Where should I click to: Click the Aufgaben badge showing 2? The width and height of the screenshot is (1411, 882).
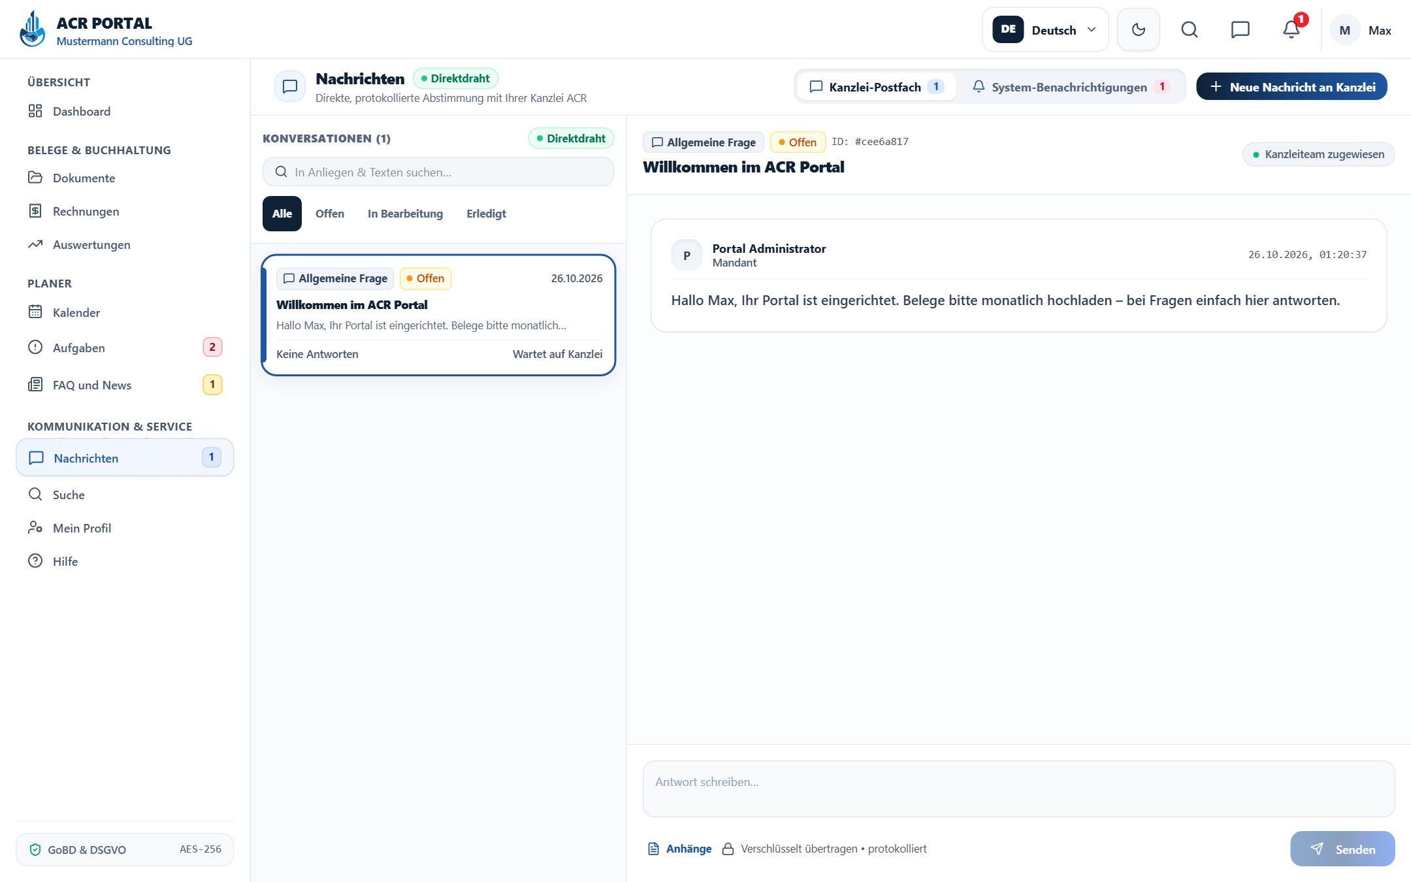click(212, 347)
